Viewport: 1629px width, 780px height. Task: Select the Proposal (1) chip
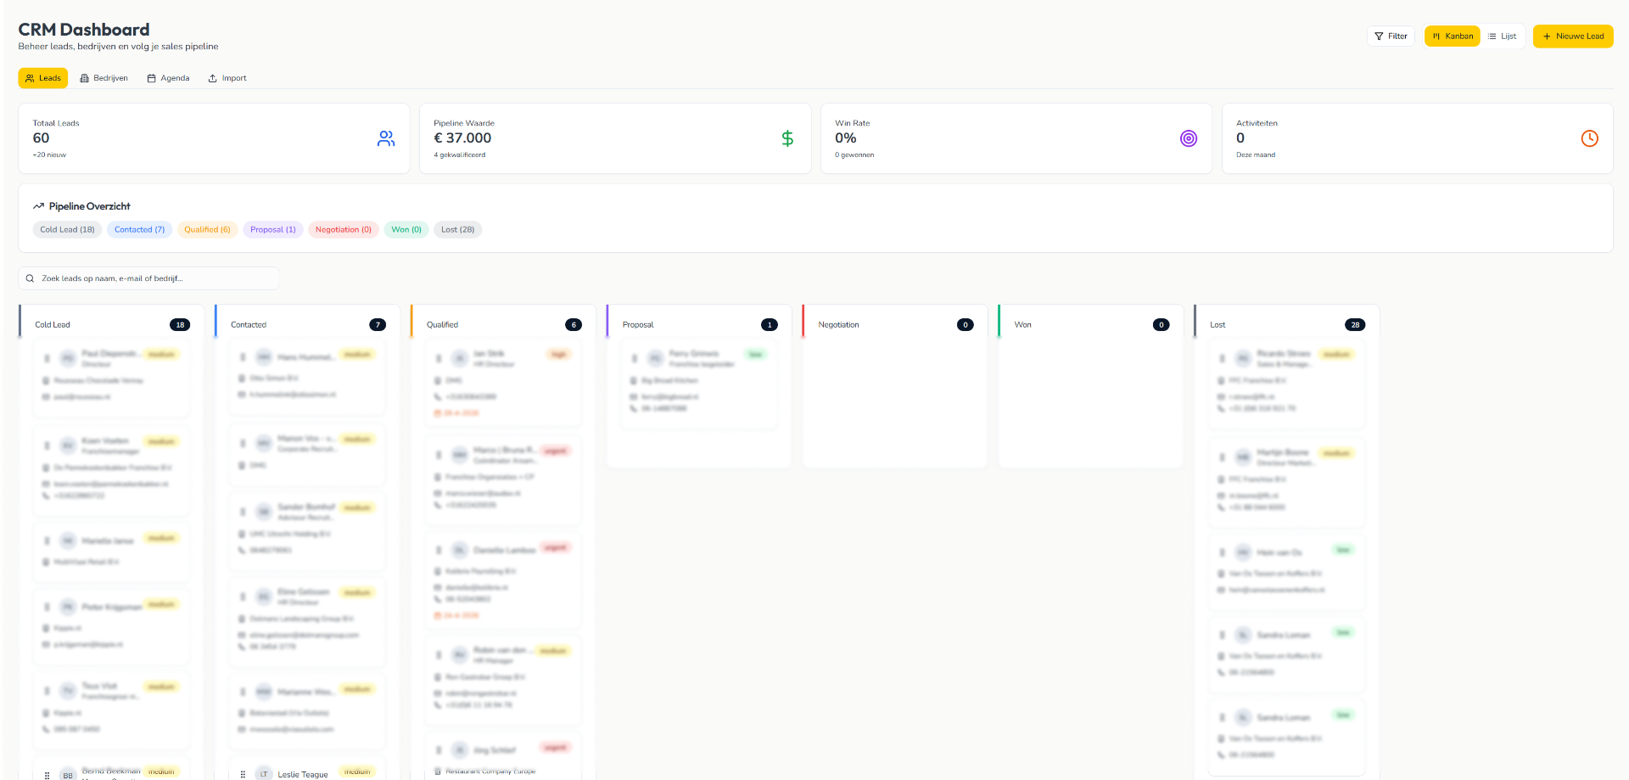pyautogui.click(x=273, y=230)
